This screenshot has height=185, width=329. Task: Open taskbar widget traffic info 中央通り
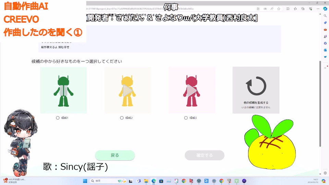point(14,181)
